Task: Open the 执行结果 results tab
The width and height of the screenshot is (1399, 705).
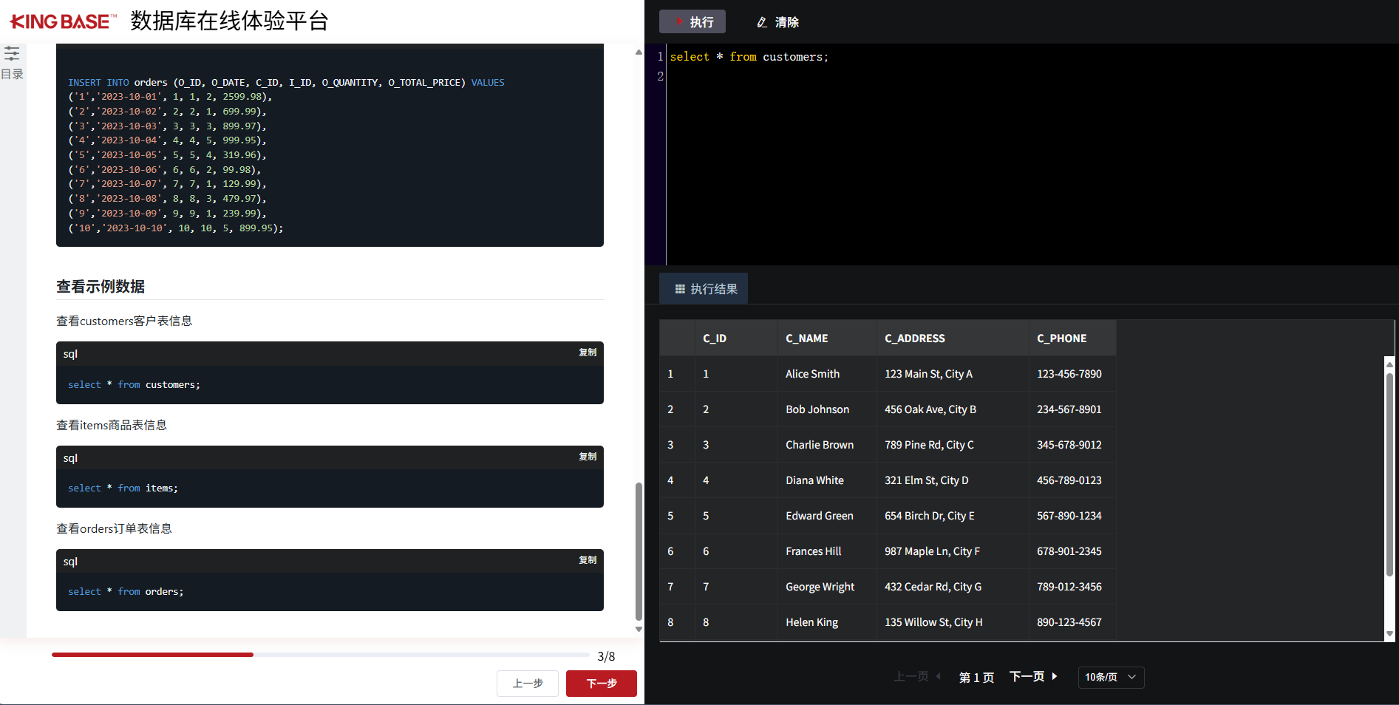Action: (704, 289)
